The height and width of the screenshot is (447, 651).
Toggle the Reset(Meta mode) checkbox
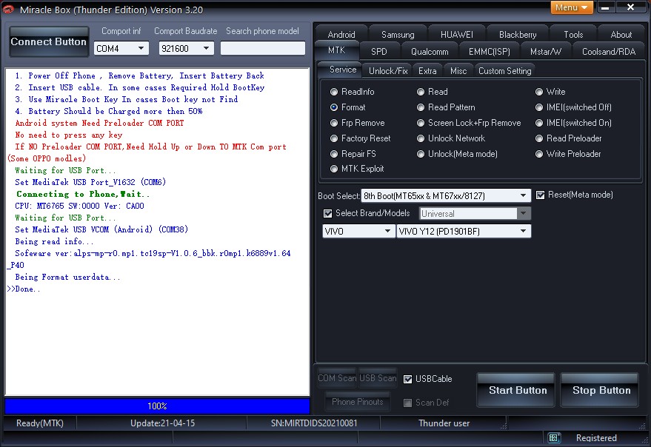[x=540, y=195]
